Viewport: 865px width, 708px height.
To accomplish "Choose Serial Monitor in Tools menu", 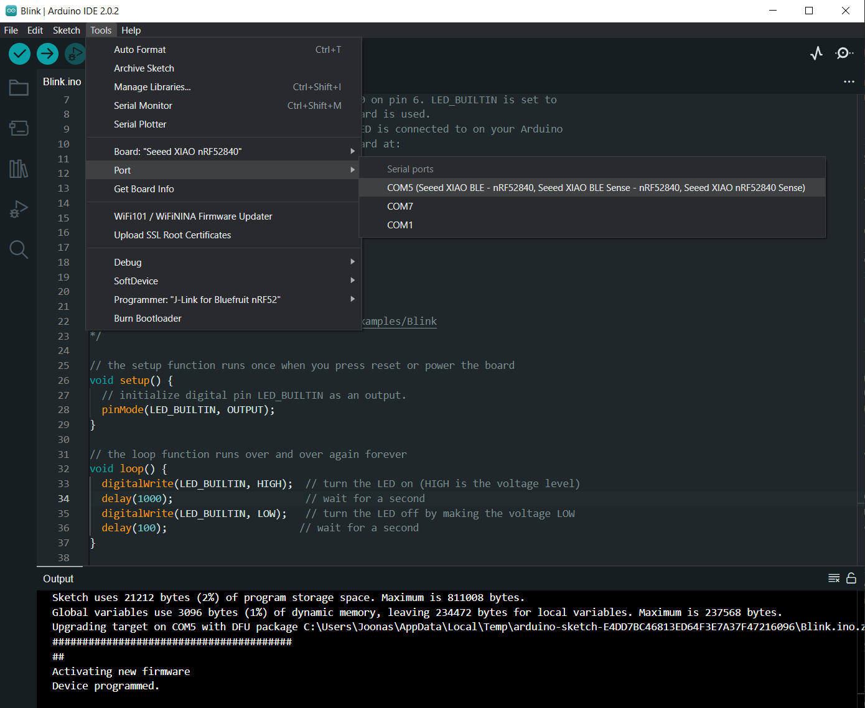I will [224, 106].
